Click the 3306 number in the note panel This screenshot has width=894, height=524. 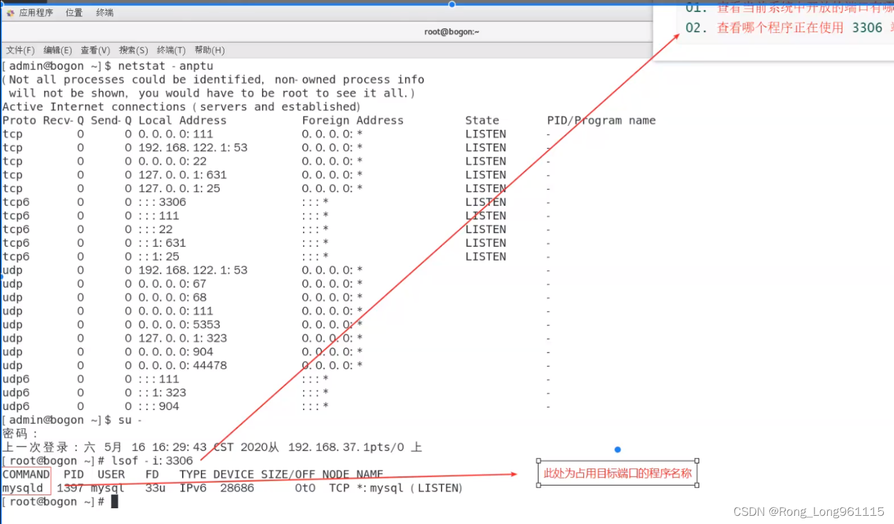[x=867, y=28]
